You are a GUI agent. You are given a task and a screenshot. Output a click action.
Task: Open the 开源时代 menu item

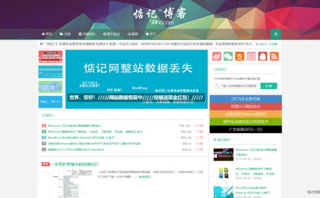87,34
